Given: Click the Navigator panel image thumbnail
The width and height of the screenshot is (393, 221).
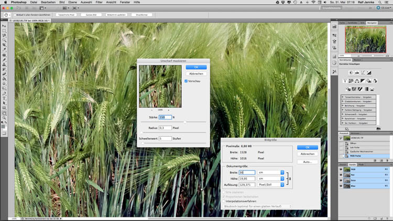Looking at the screenshot, I should tap(365, 39).
